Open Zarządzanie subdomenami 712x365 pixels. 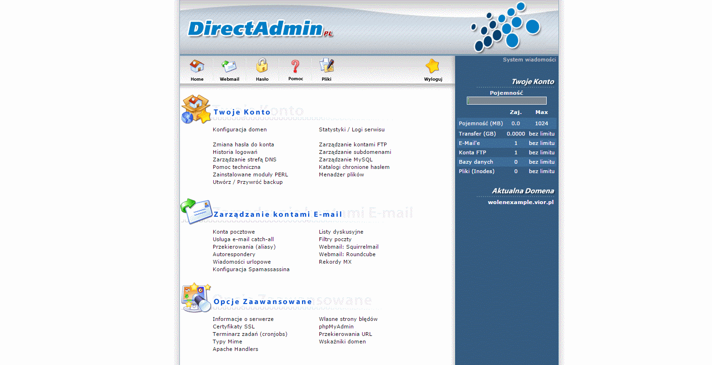coord(355,152)
